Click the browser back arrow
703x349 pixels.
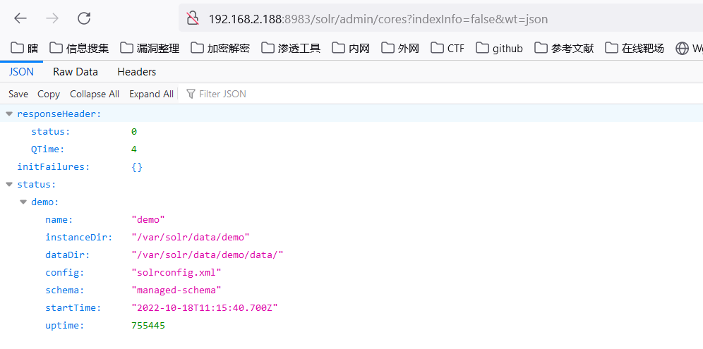click(20, 19)
